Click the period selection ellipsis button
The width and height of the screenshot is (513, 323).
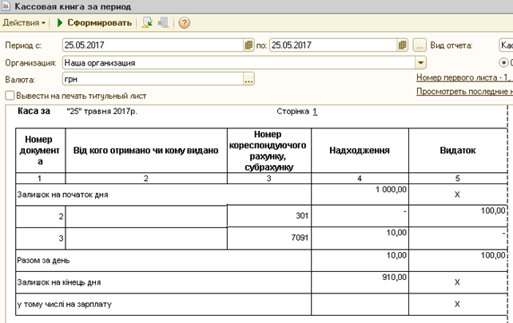[420, 45]
